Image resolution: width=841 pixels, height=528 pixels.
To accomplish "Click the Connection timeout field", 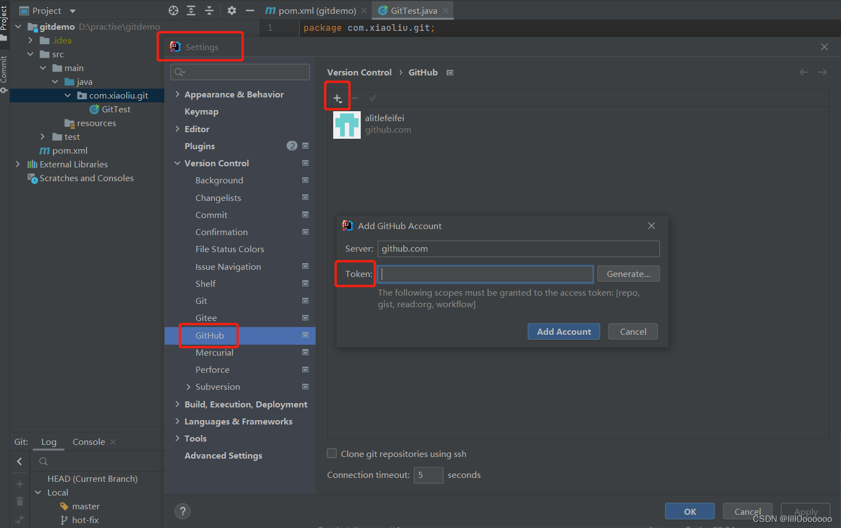I will (x=428, y=475).
